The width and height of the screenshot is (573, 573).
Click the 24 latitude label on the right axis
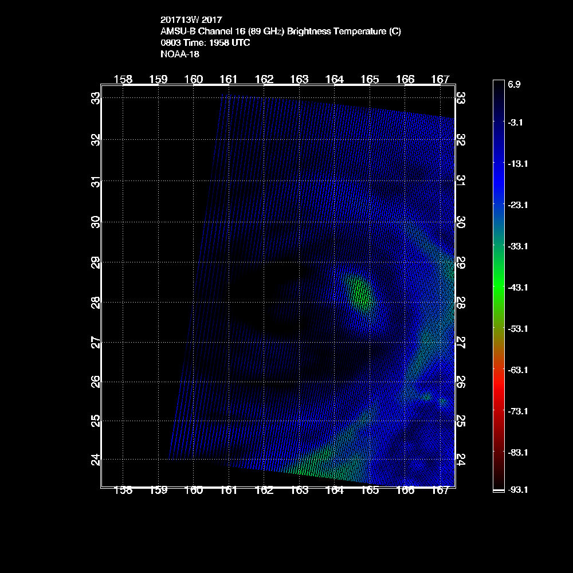coord(461,459)
